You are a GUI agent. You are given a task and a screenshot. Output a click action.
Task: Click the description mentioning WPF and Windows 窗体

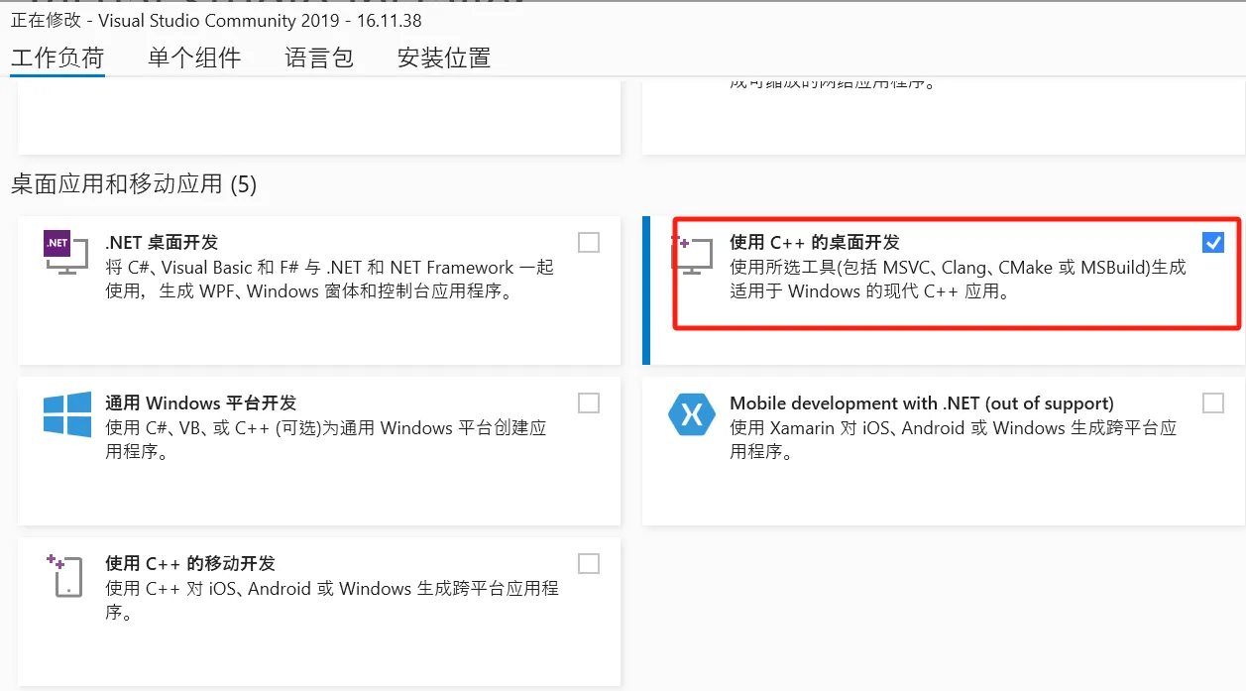[330, 280]
